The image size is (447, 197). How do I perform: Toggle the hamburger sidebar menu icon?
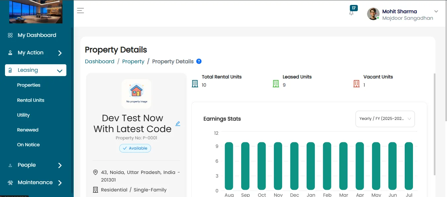coord(80,11)
